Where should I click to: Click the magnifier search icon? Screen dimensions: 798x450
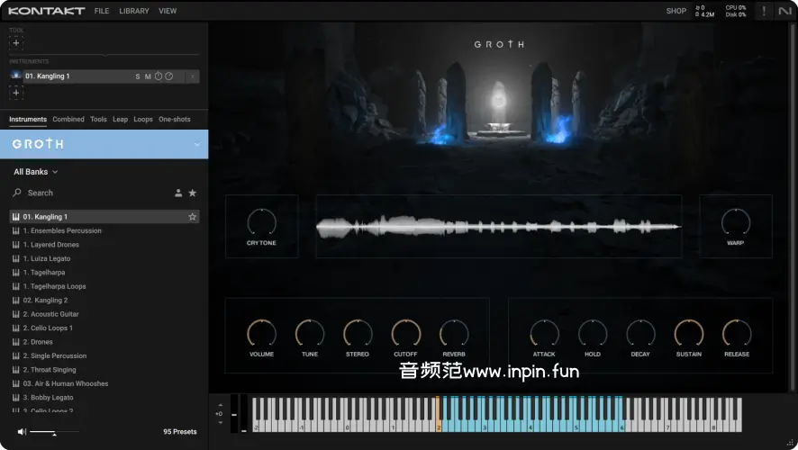click(x=17, y=193)
